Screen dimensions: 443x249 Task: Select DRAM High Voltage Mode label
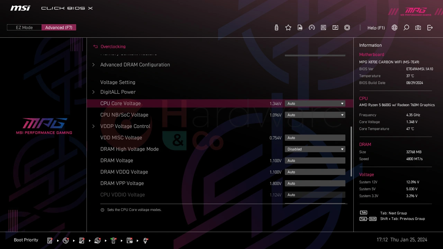(129, 149)
